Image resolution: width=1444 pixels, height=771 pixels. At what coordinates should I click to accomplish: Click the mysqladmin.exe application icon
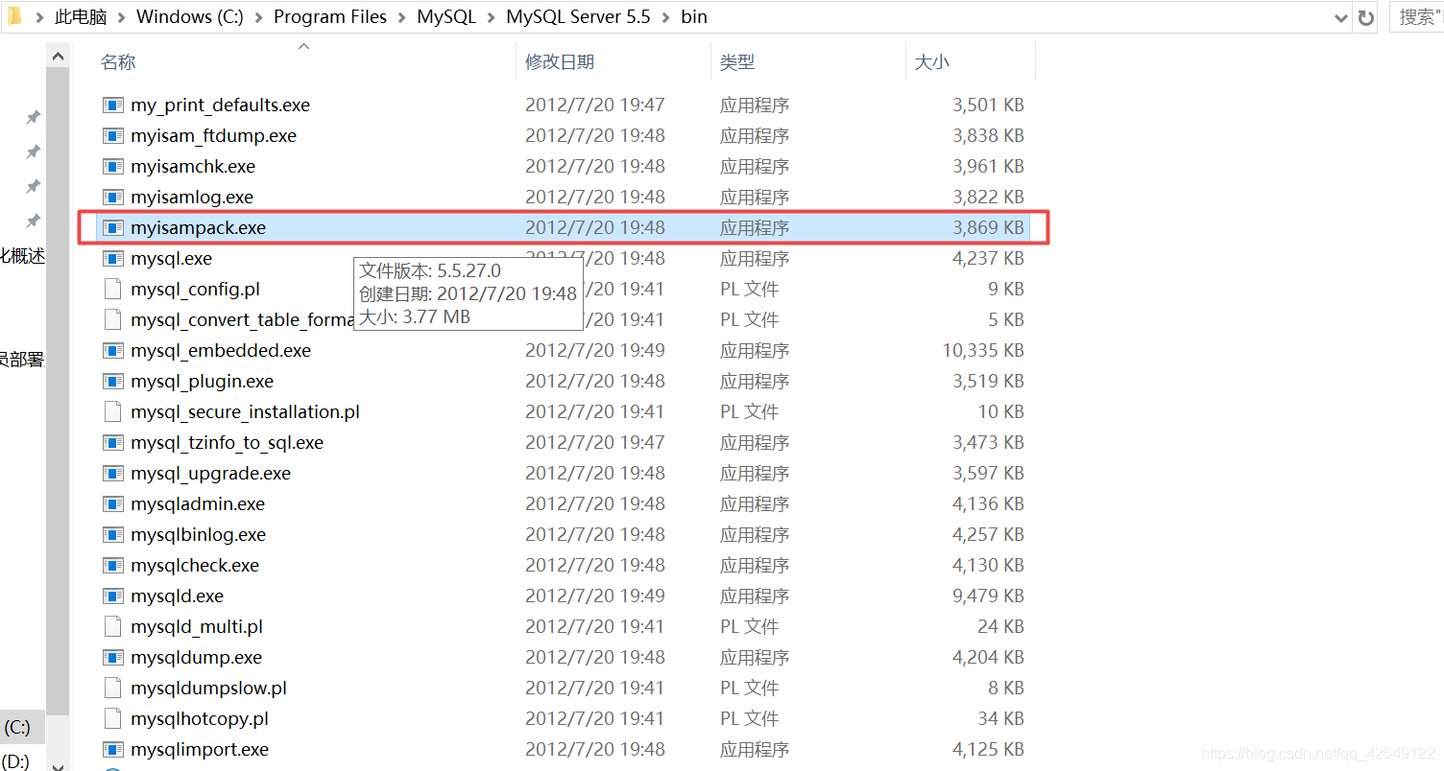113,504
